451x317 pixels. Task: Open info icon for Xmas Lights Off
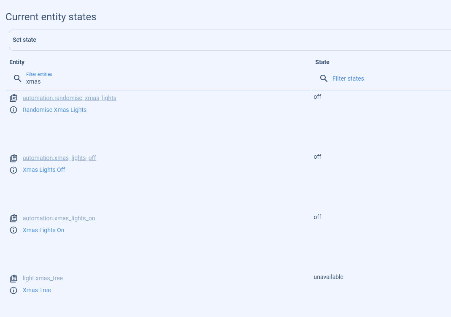[x=14, y=170]
